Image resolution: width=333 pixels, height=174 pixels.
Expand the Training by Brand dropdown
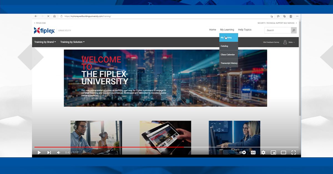pos(45,42)
